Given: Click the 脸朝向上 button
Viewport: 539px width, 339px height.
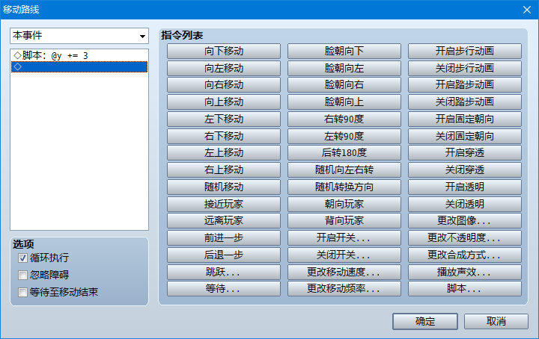Looking at the screenshot, I should click(x=344, y=102).
